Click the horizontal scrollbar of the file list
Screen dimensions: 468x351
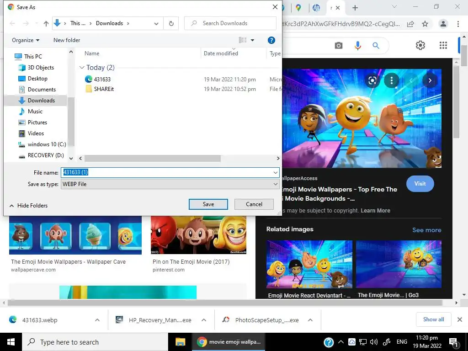coord(153,159)
